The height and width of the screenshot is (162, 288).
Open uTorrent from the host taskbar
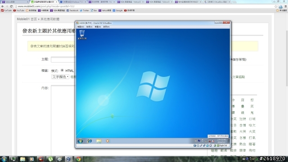50,159
